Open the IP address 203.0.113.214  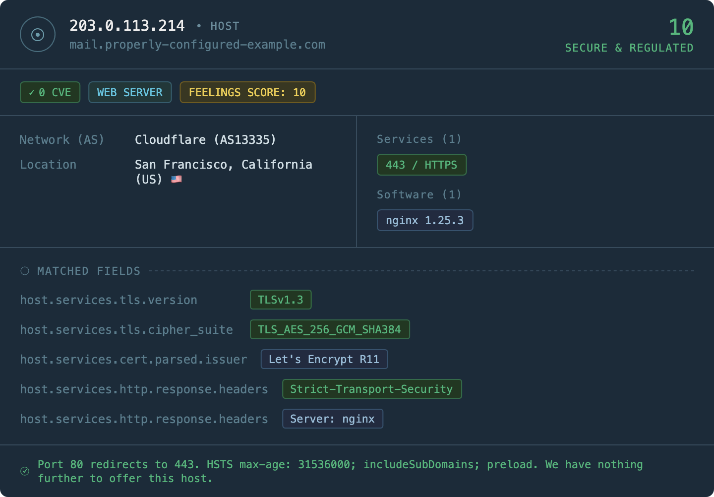click(127, 26)
